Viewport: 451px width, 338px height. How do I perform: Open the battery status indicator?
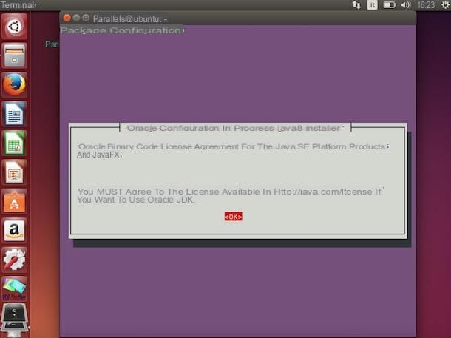click(390, 5)
